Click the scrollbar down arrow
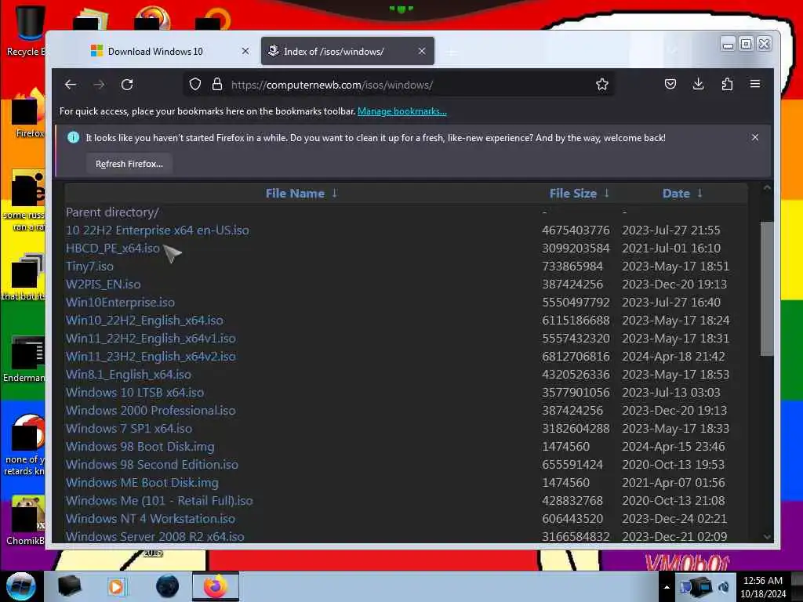Screen dimensions: 803x602 click(767, 536)
